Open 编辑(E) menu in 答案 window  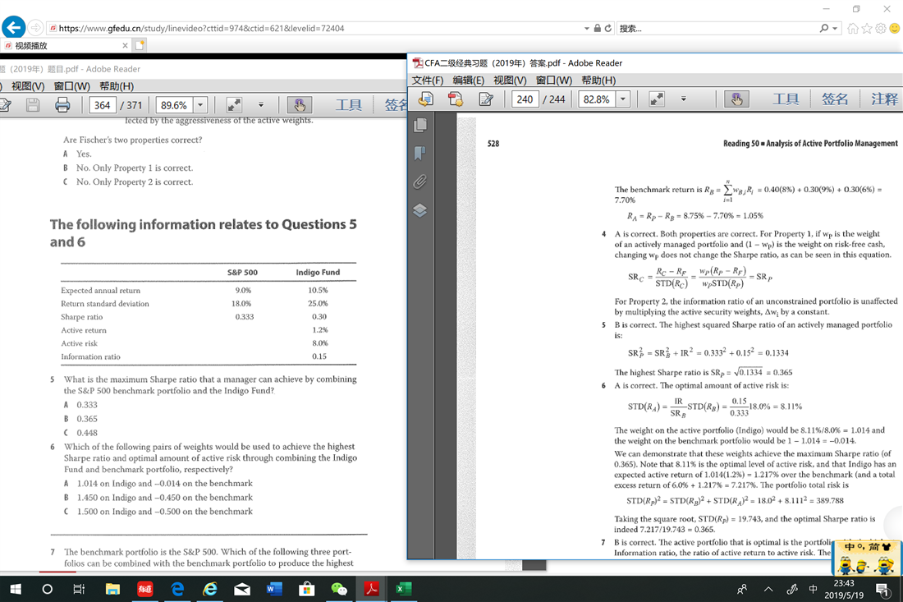click(468, 80)
